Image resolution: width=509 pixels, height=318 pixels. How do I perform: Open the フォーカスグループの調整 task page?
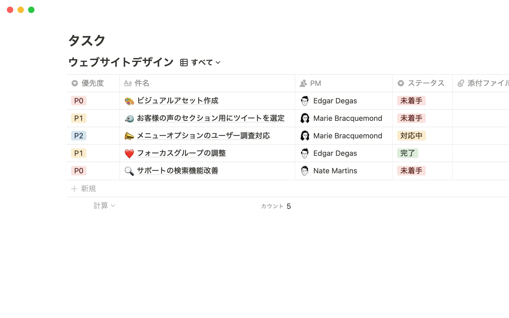point(181,153)
